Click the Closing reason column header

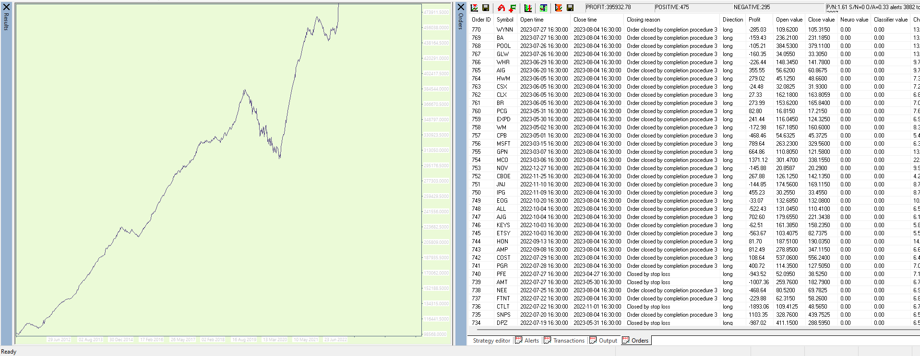click(x=643, y=20)
